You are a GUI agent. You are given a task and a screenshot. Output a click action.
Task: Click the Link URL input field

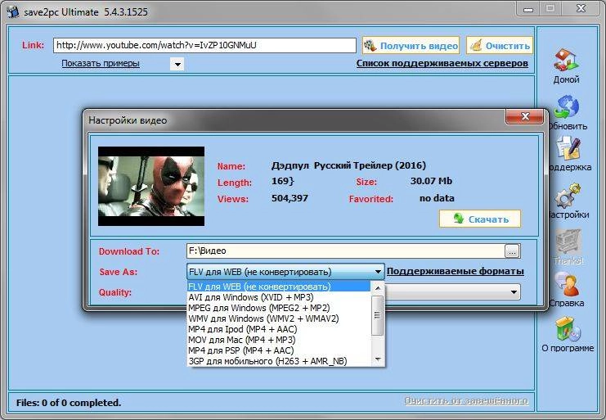click(x=204, y=45)
